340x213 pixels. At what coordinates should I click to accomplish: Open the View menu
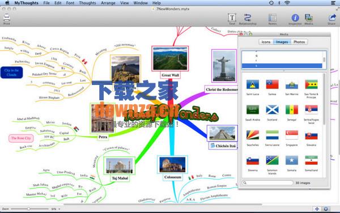[124, 3]
